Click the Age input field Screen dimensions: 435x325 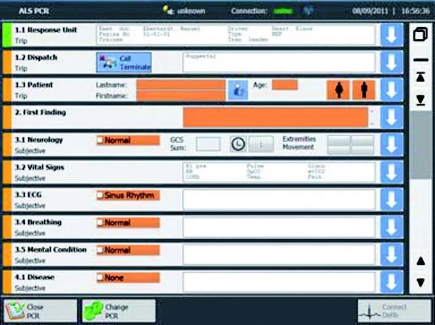tap(285, 85)
